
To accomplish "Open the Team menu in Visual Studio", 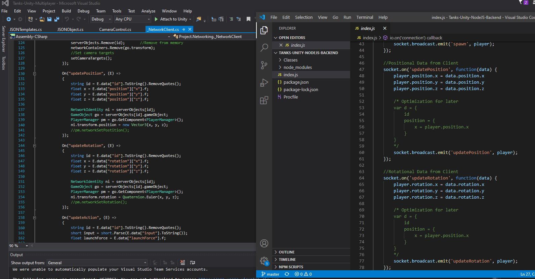I will [100, 11].
